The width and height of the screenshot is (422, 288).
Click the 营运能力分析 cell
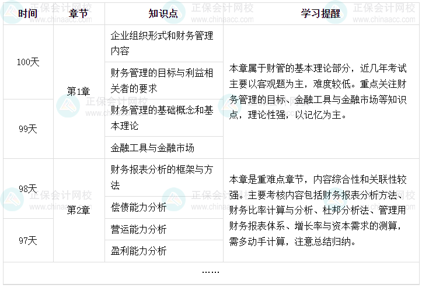(x=139, y=229)
